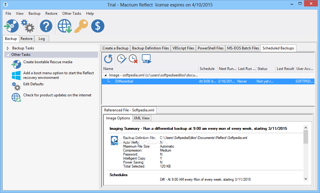
Task: Open help with the question mark icon
Action: coord(46,26)
